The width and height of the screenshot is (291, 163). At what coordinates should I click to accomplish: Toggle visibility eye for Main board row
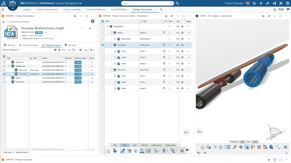[x=182, y=39]
